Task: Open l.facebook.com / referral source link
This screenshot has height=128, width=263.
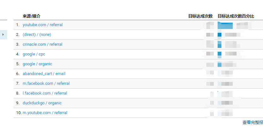Action: [45, 93]
